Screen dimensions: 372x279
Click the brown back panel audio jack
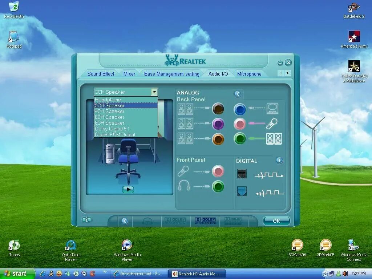pos(218,109)
